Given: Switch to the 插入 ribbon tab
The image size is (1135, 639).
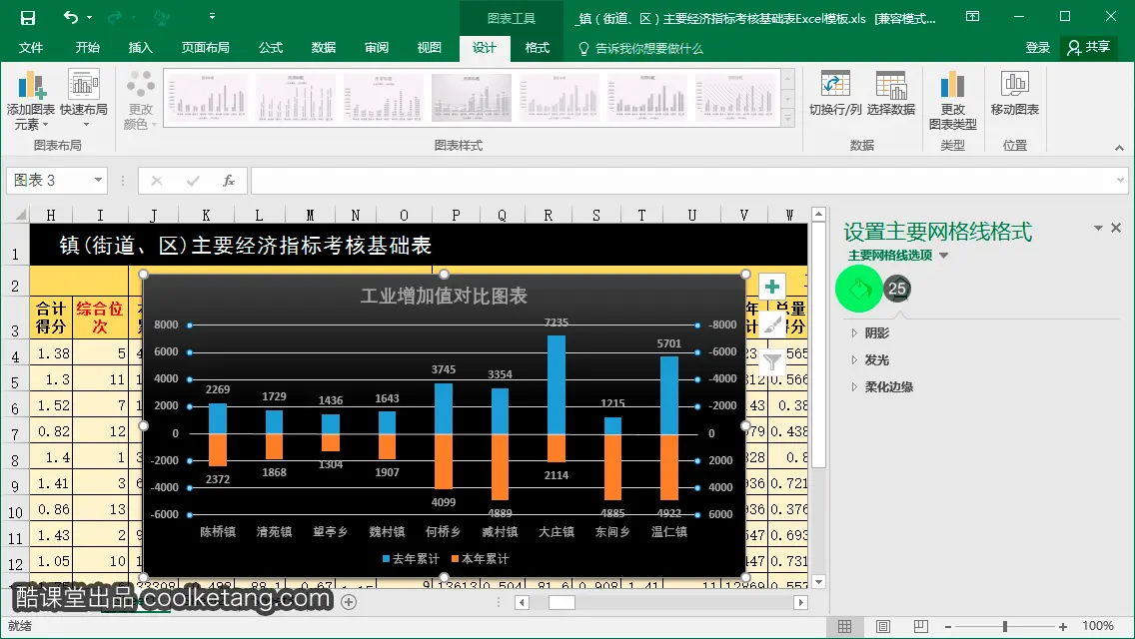Looking at the screenshot, I should coord(141,48).
